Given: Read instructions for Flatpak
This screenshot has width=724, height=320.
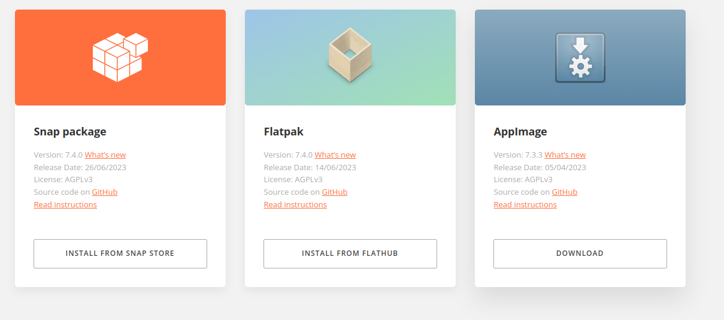Looking at the screenshot, I should [x=295, y=204].
